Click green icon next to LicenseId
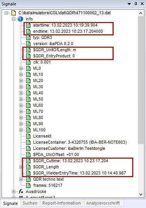 point(28,136)
